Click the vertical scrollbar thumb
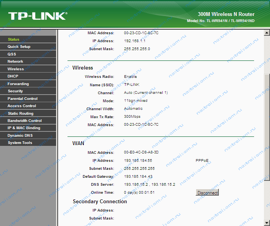Viewport: 270px width, 226px height. pos(267,127)
